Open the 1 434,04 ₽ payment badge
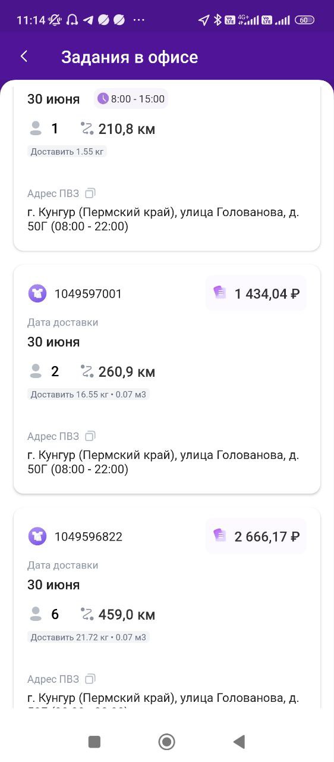334x762 pixels. [256, 293]
